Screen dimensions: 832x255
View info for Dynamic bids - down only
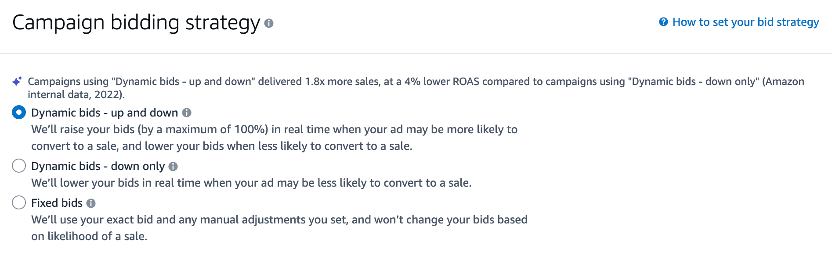coord(174,166)
